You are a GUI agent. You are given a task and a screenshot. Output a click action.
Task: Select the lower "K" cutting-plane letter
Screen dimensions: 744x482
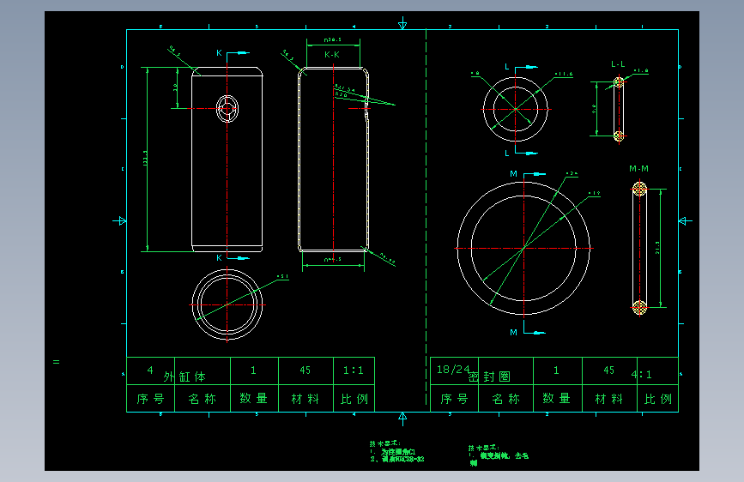(x=219, y=257)
